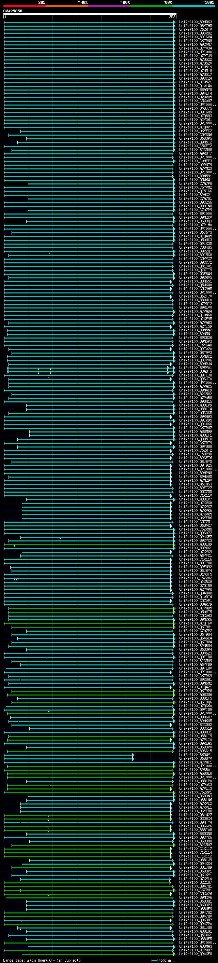The width and height of the screenshot is (218, 963).
Task: Select hit label UniRef100_Q64GC4
Action: [x=195, y=638]
